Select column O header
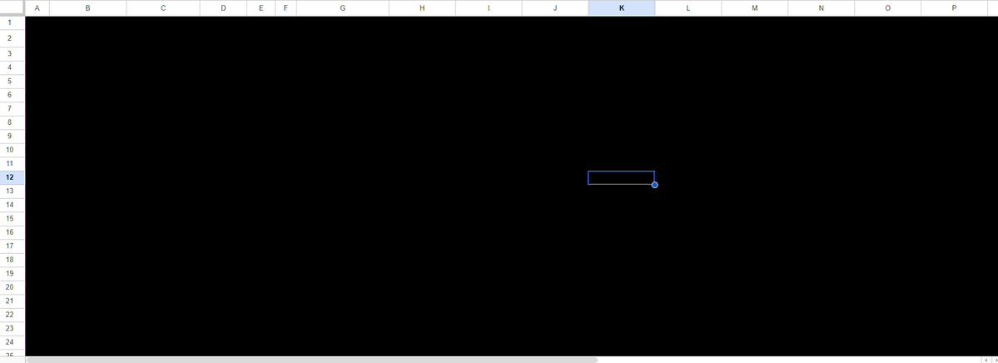Image resolution: width=998 pixels, height=363 pixels. pos(888,7)
